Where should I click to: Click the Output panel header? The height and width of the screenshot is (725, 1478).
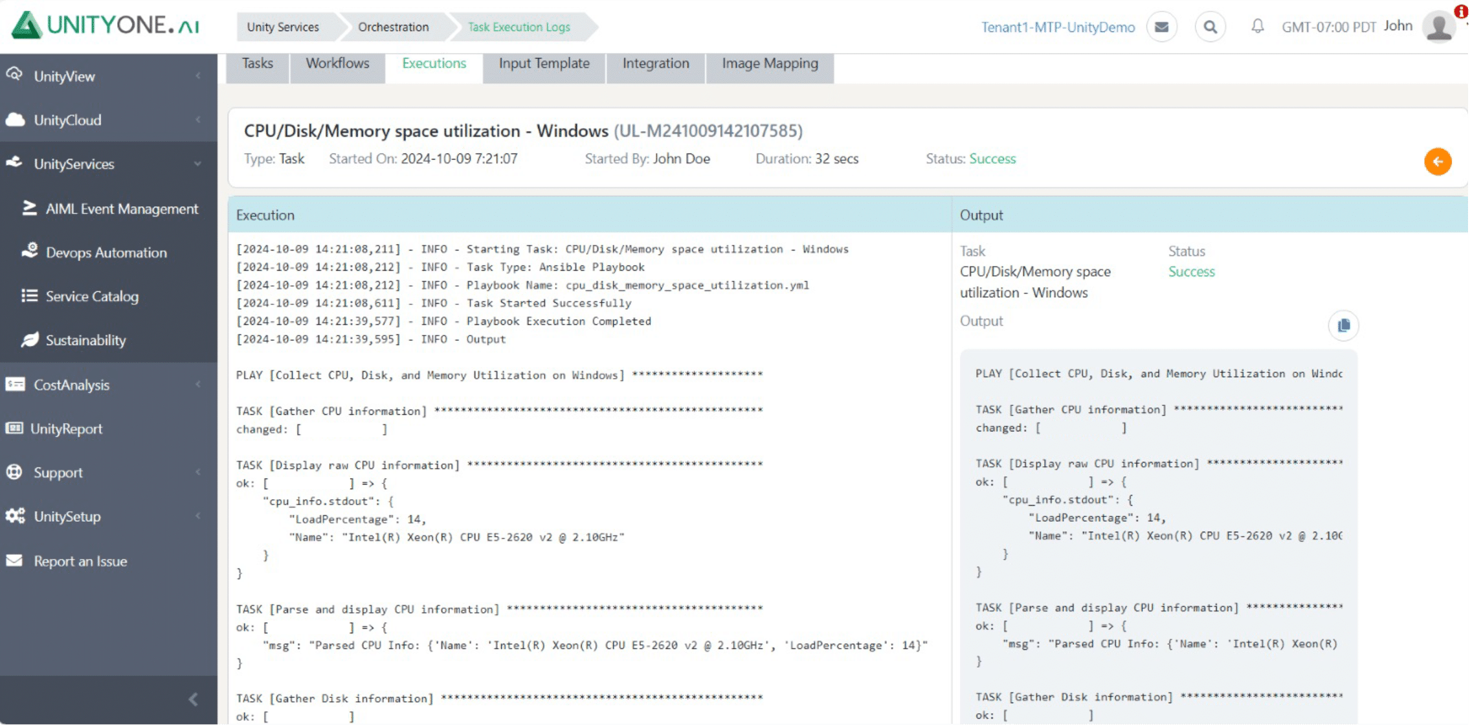1210,215
